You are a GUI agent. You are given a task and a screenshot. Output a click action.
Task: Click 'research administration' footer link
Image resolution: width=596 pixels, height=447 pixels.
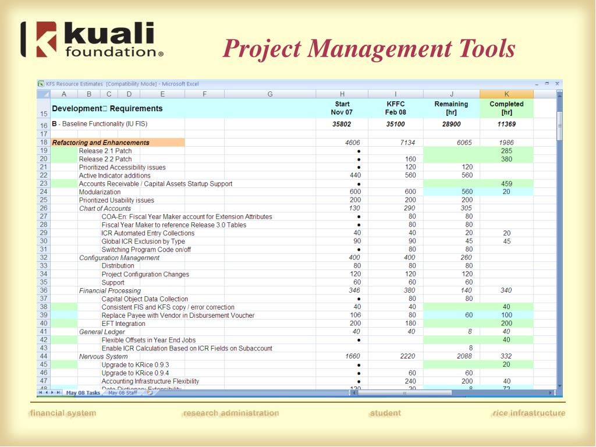230,413
